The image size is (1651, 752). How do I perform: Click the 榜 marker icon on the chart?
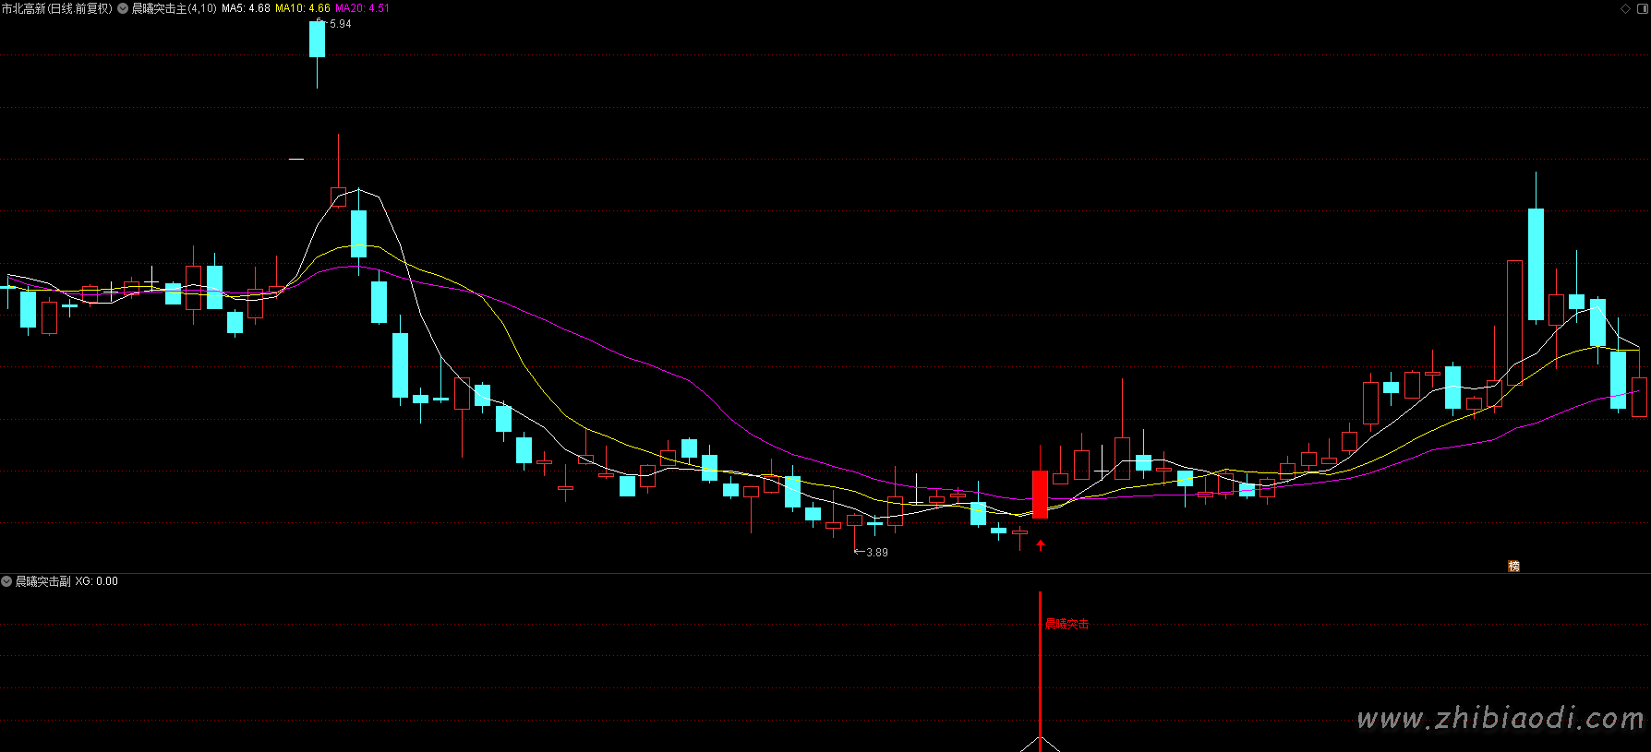[x=1513, y=566]
